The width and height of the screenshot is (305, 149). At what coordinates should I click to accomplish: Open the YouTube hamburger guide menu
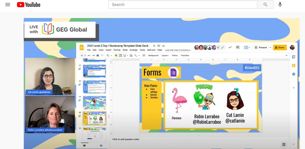[8, 5]
